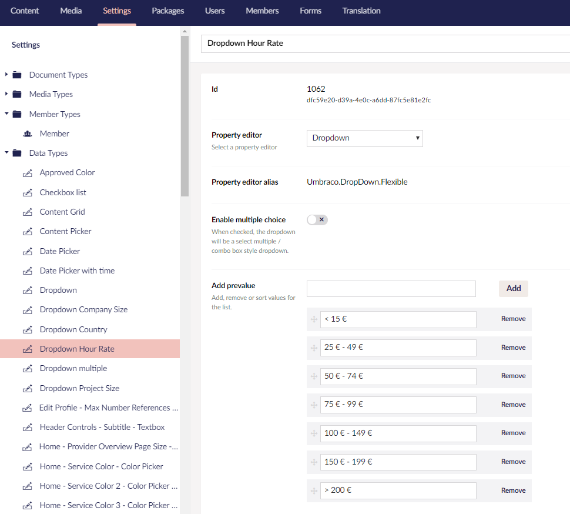Enable the multiple choice toggle
The image size is (570, 514).
[317, 219]
